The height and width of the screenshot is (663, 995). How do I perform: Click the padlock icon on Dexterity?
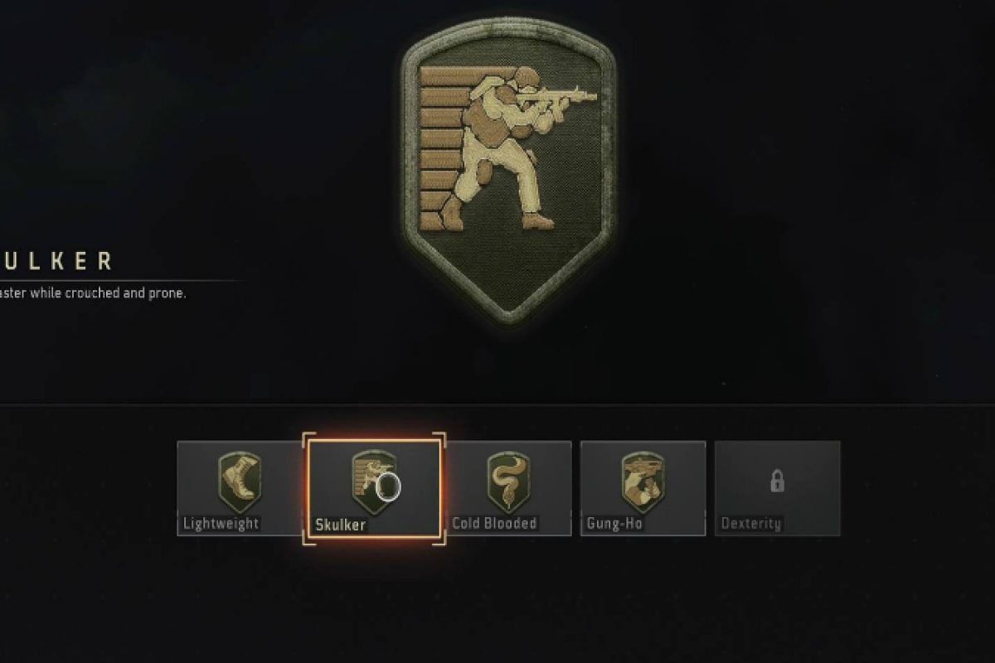click(777, 480)
